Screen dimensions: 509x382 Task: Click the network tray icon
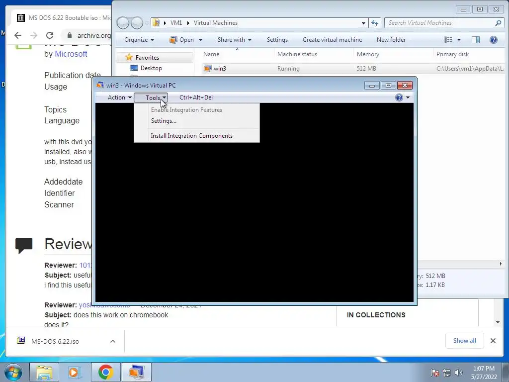(447, 373)
